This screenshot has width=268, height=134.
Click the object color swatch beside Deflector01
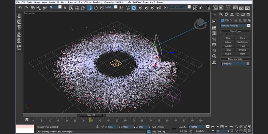click(x=248, y=64)
